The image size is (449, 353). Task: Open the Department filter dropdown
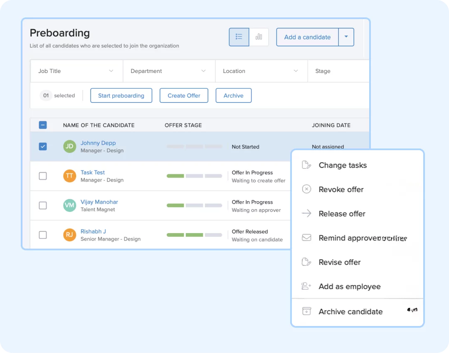point(169,71)
